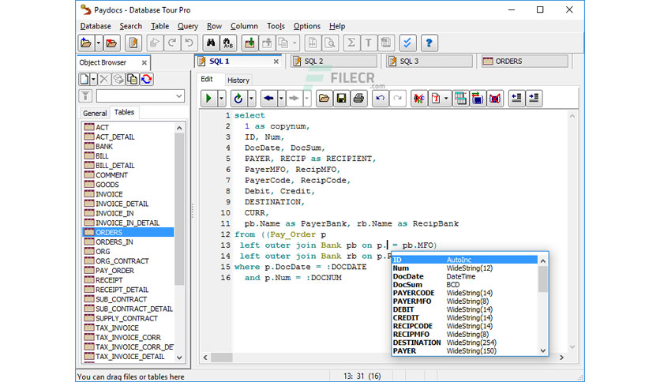The height and width of the screenshot is (382, 660).
Task: Click the table grid icon in editor toolbar
Action: 460,99
